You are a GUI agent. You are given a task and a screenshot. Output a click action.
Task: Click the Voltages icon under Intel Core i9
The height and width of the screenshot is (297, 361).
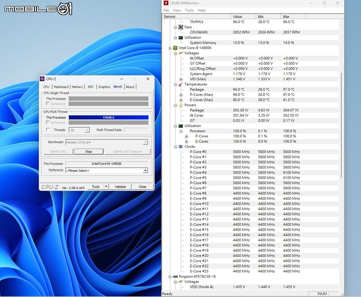180,53
